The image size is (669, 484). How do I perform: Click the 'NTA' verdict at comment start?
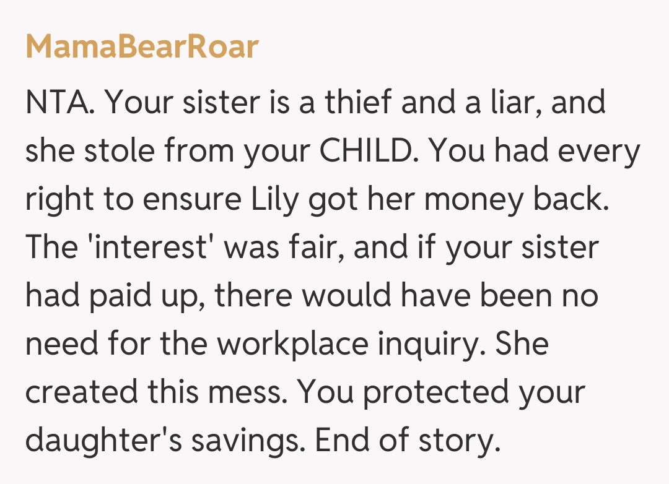(x=59, y=102)
